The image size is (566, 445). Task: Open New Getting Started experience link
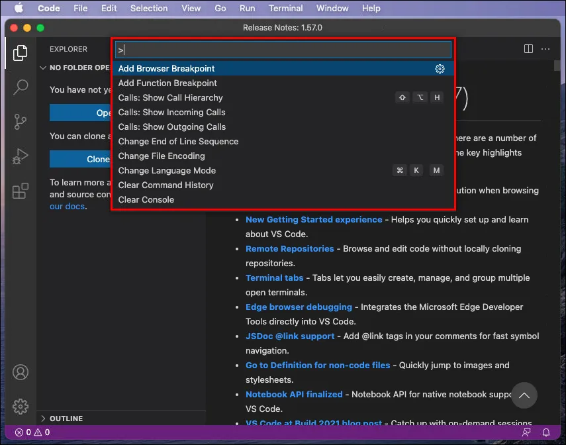point(314,220)
